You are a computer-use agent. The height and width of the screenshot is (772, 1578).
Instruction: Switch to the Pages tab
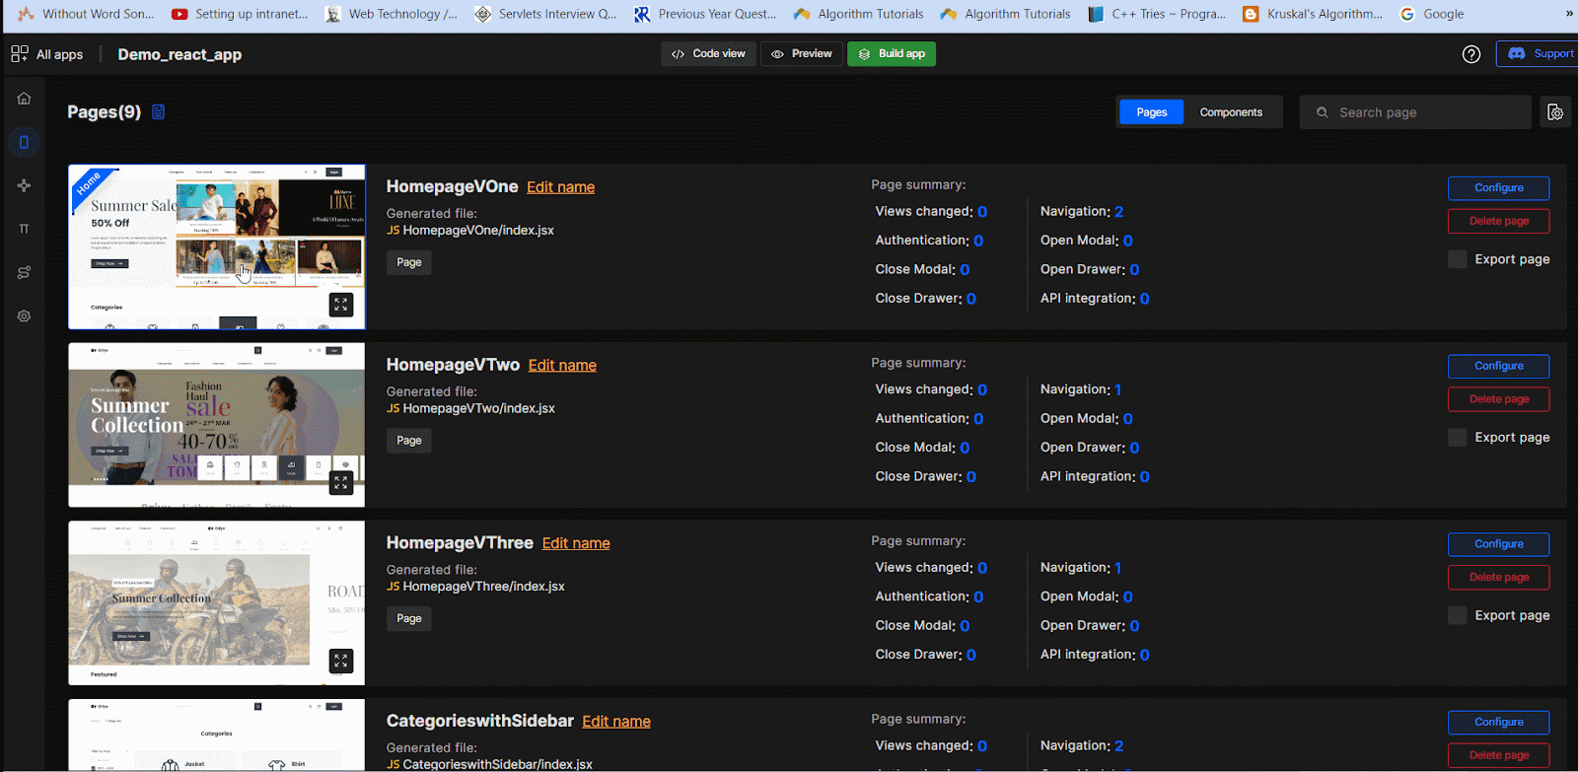pos(1151,112)
